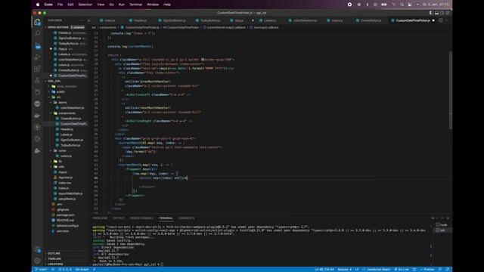
Task: Open the Customize Layout button
Action: [448, 13]
